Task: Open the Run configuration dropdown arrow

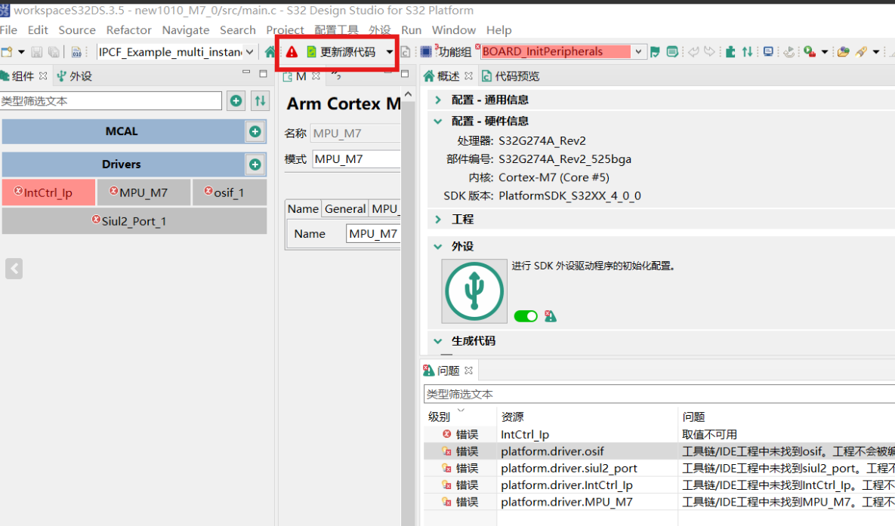Action: coord(825,52)
